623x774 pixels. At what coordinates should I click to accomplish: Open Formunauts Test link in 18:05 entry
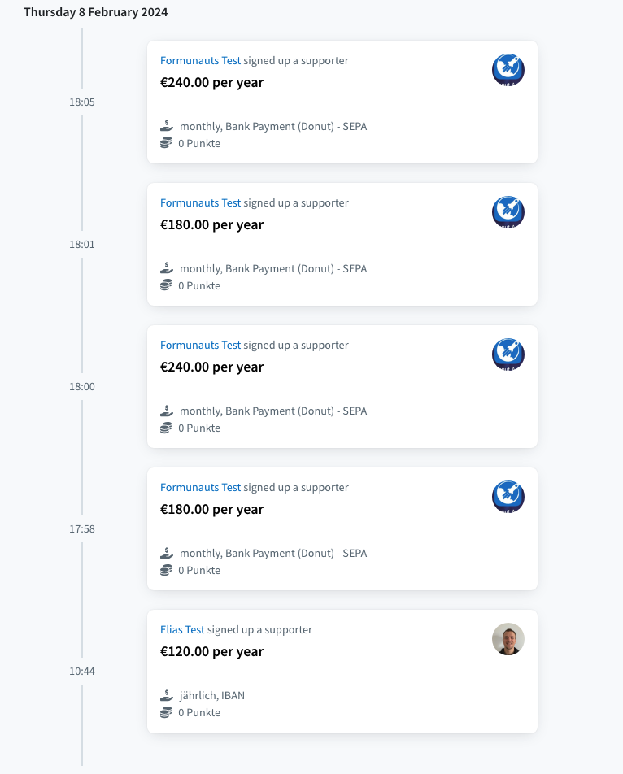pos(200,61)
